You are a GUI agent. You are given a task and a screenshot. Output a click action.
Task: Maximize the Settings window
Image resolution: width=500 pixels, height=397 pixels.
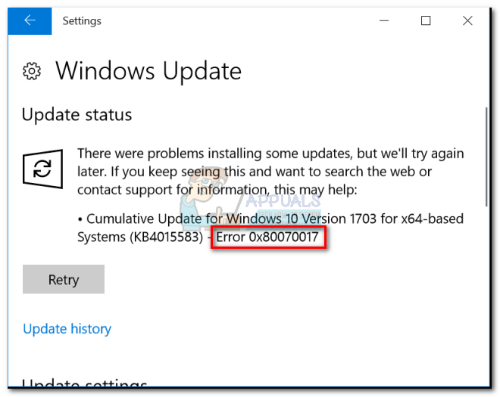[x=427, y=21]
